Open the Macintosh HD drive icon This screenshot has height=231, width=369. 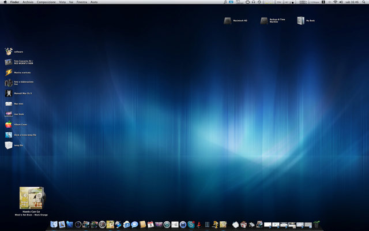click(228, 21)
